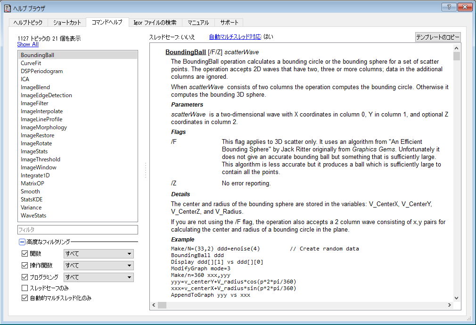Switch to the ショートカット tab
476x325 pixels.
[67, 23]
